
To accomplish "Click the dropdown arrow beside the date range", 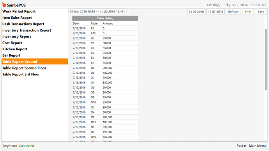I will [126, 11].
